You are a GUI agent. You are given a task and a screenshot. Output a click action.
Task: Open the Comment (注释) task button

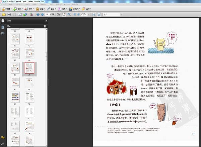coord(86,9)
